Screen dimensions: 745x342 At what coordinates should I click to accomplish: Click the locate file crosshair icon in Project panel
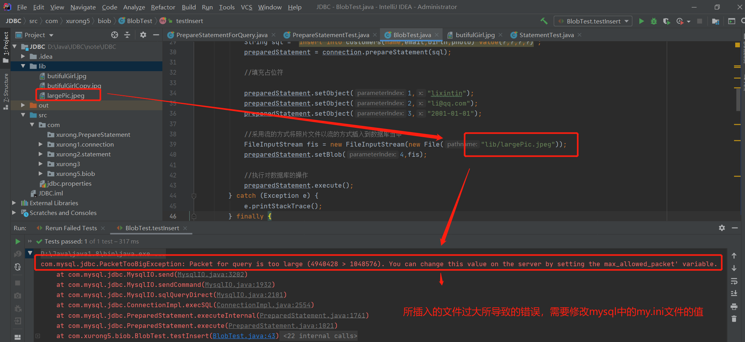[115, 35]
